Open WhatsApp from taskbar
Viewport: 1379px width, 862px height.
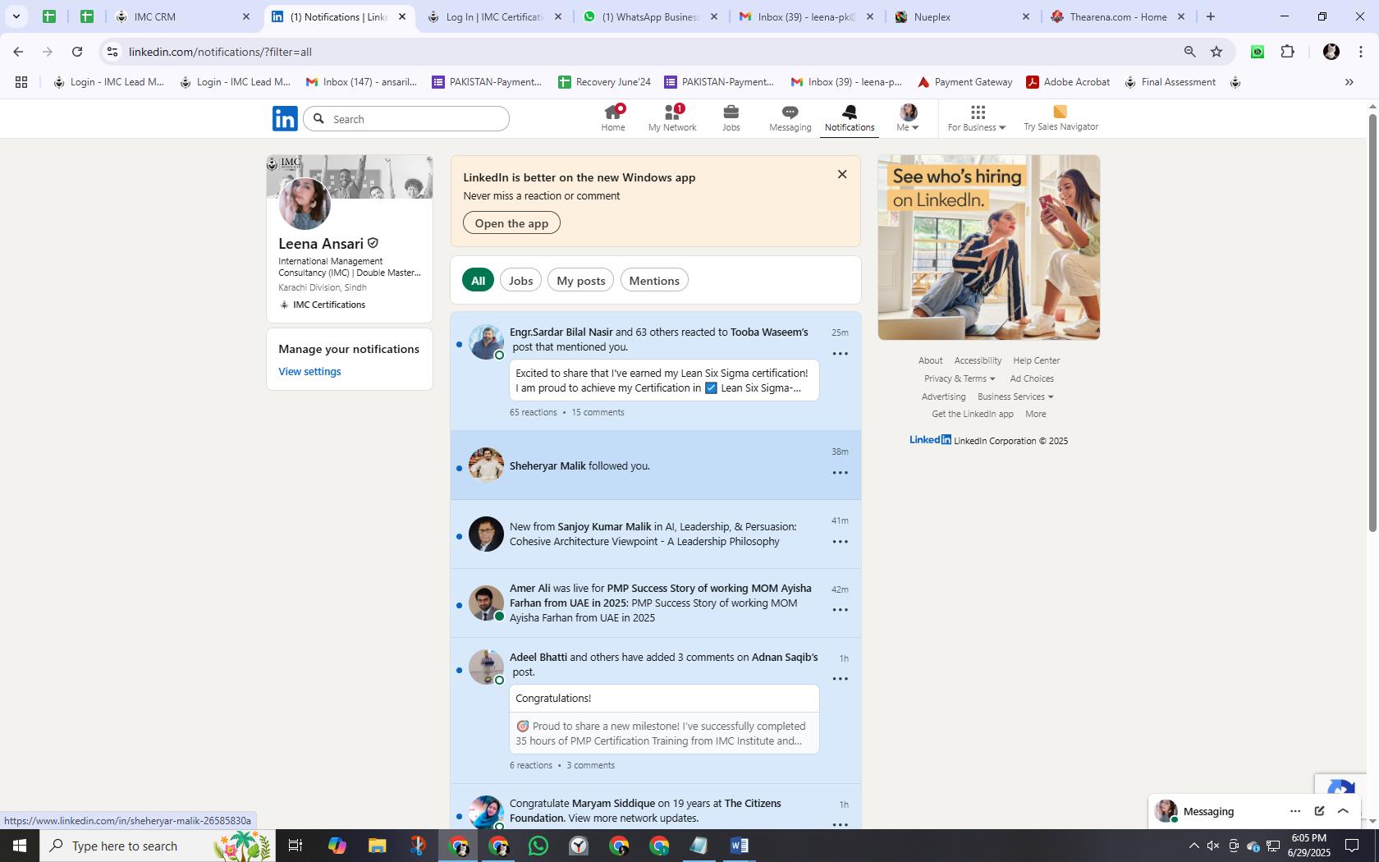coord(538,846)
